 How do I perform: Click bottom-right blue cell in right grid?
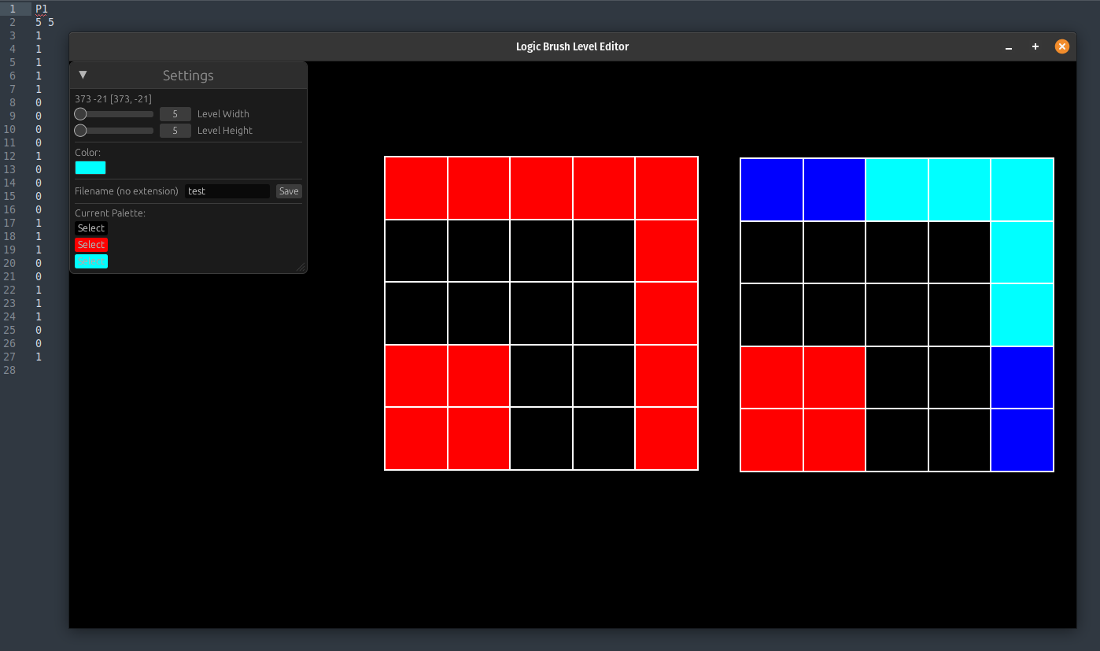coord(1022,440)
